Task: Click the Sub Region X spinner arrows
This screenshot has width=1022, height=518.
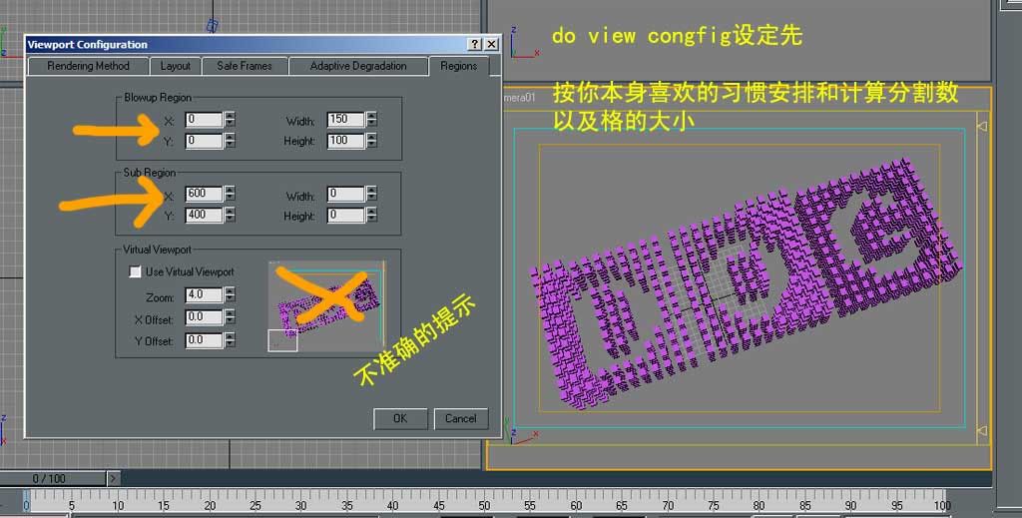Action: click(231, 194)
